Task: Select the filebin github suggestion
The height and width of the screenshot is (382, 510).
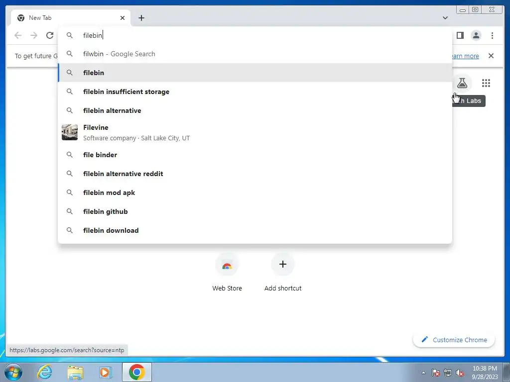Action: pyautogui.click(x=255, y=211)
